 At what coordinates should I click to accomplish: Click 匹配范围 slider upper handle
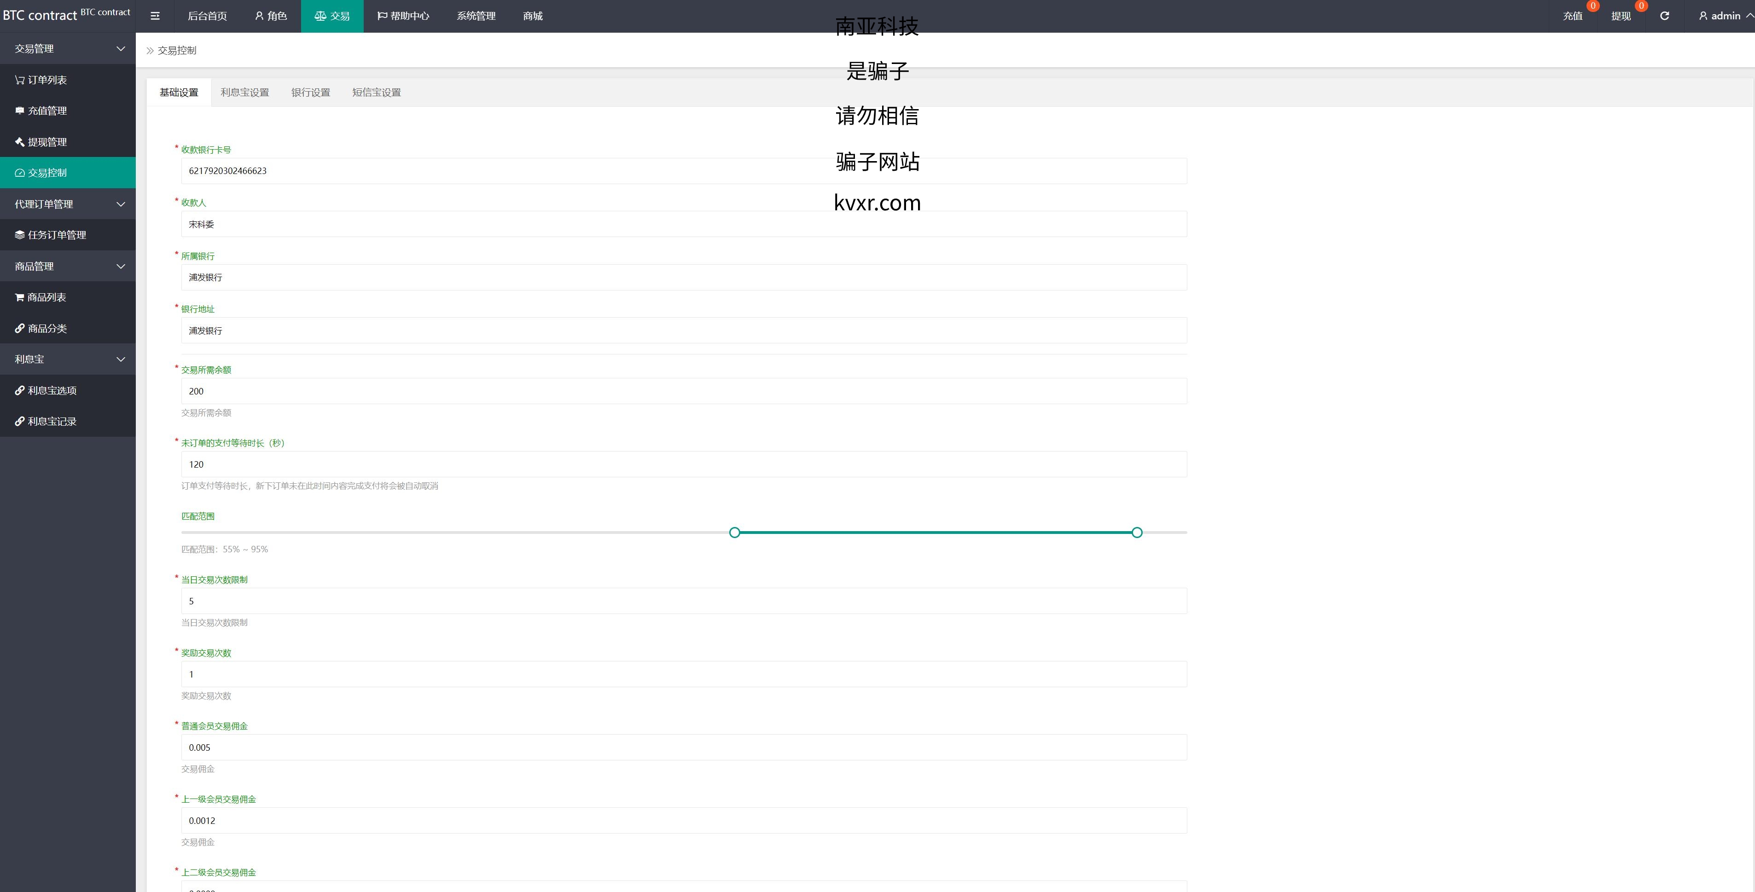(x=1137, y=533)
